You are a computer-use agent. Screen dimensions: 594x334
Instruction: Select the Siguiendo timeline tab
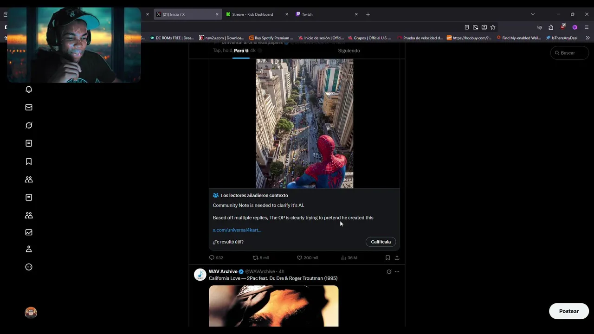click(349, 51)
